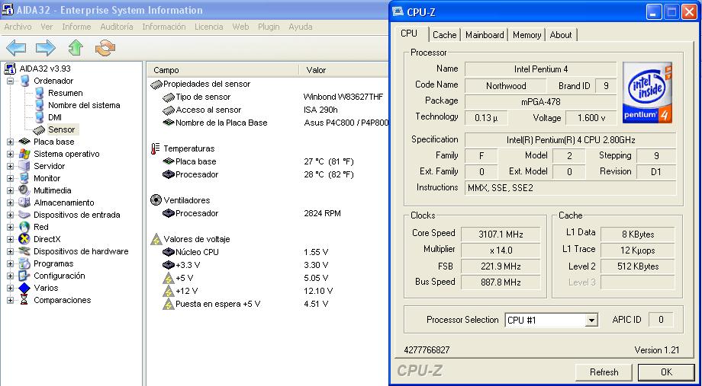Collapse the Ordenador tree node
Viewport: 702px width, 386px height.
10,81
